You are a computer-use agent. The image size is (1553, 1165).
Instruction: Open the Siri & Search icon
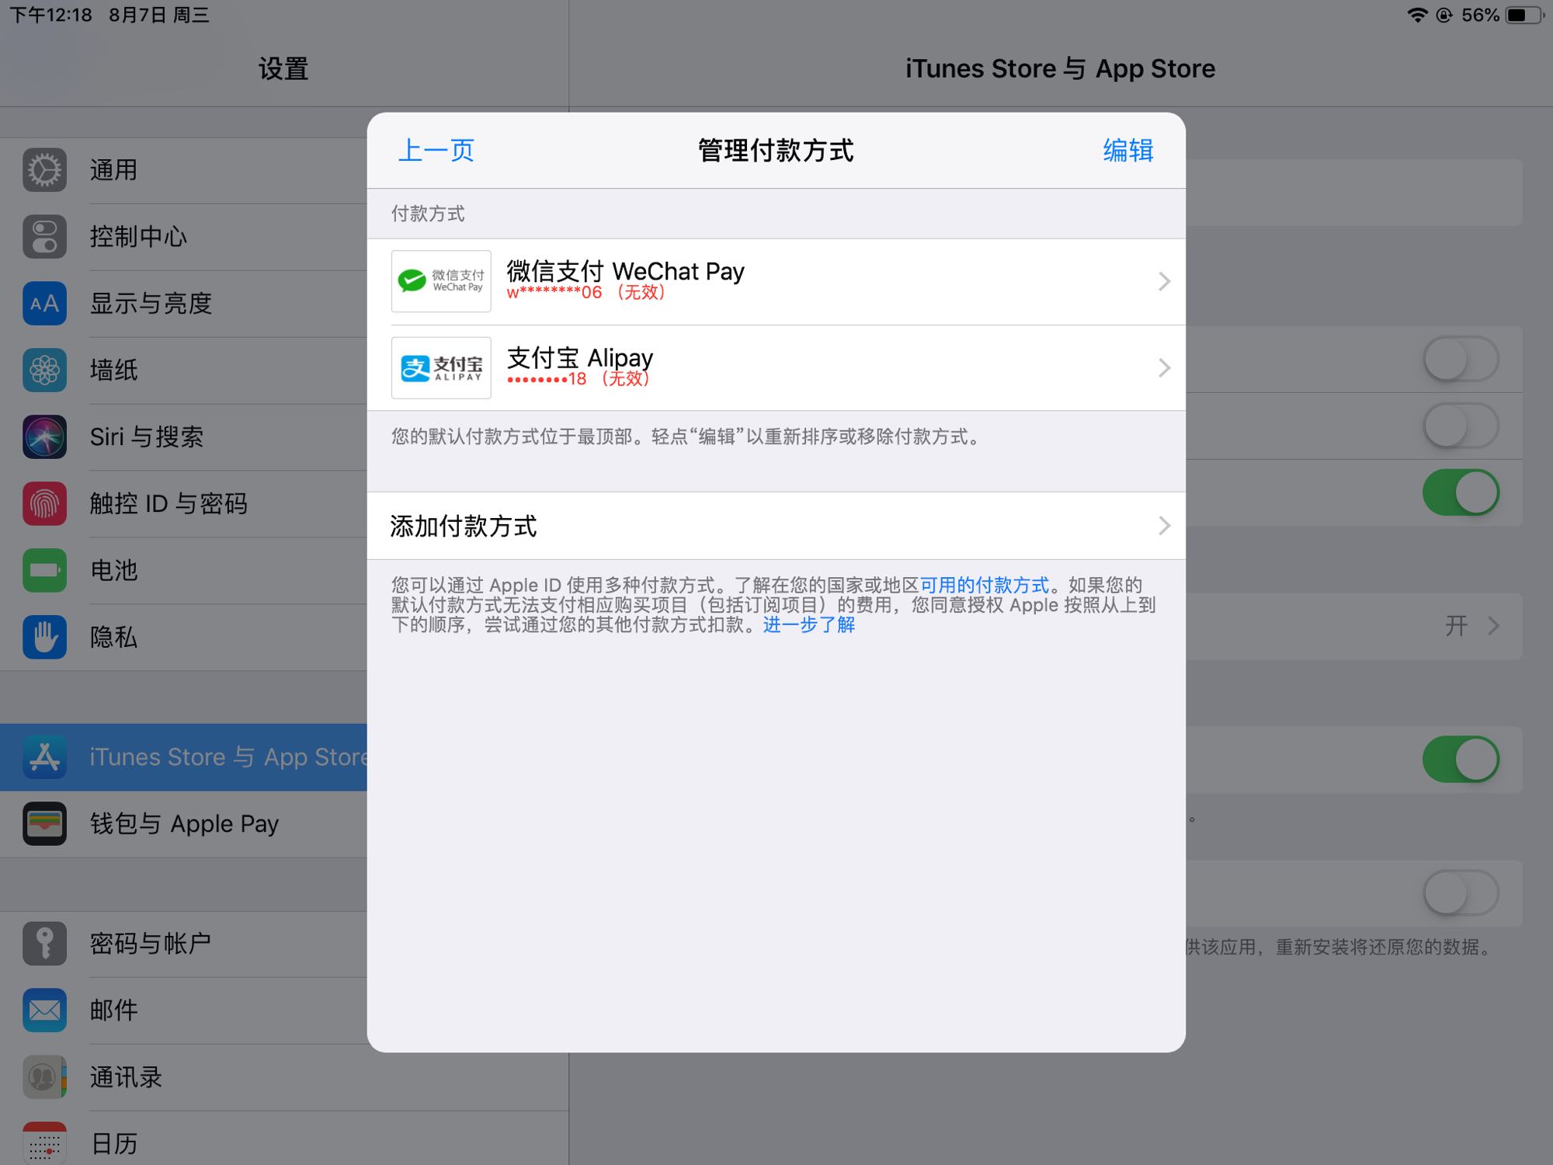point(44,436)
